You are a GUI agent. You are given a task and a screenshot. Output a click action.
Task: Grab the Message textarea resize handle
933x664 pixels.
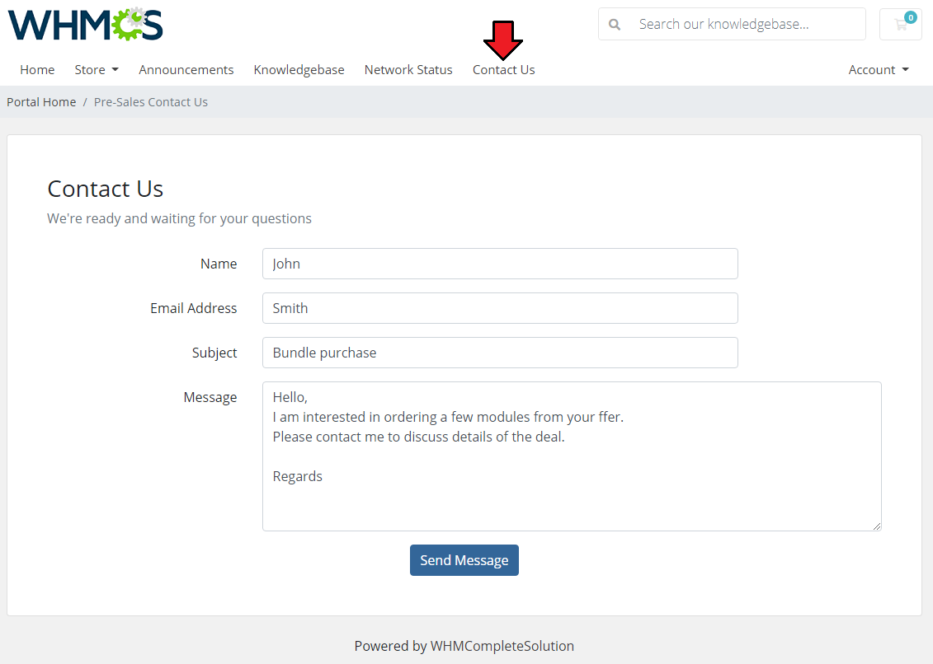(876, 526)
